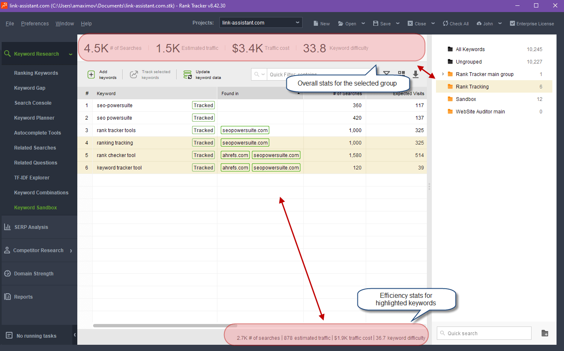Click the No running tasks icon
The height and width of the screenshot is (351, 564).
pyautogui.click(x=9, y=336)
